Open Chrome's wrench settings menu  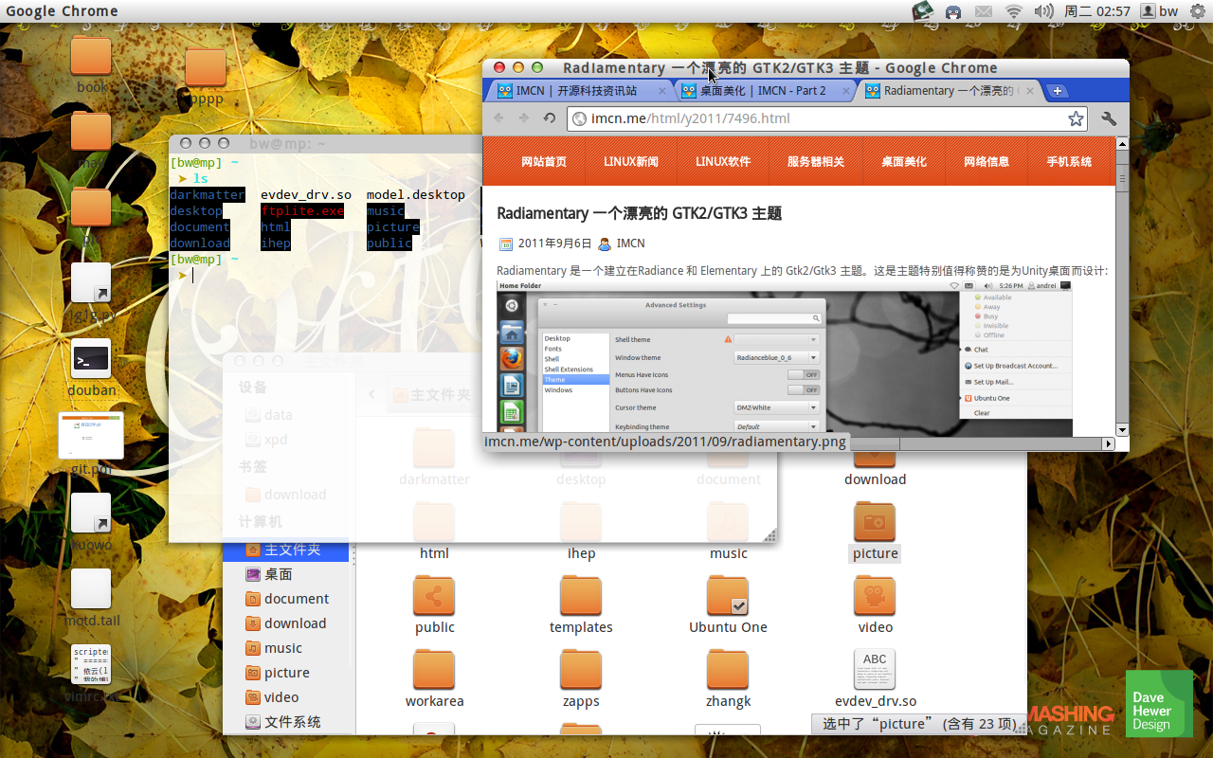coord(1109,118)
